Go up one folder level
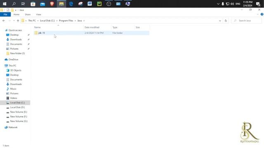 tap(18, 21)
